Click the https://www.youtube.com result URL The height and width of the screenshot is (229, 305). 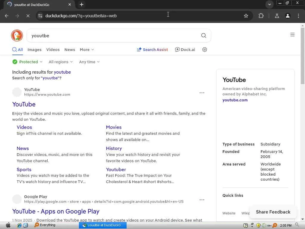(47, 95)
